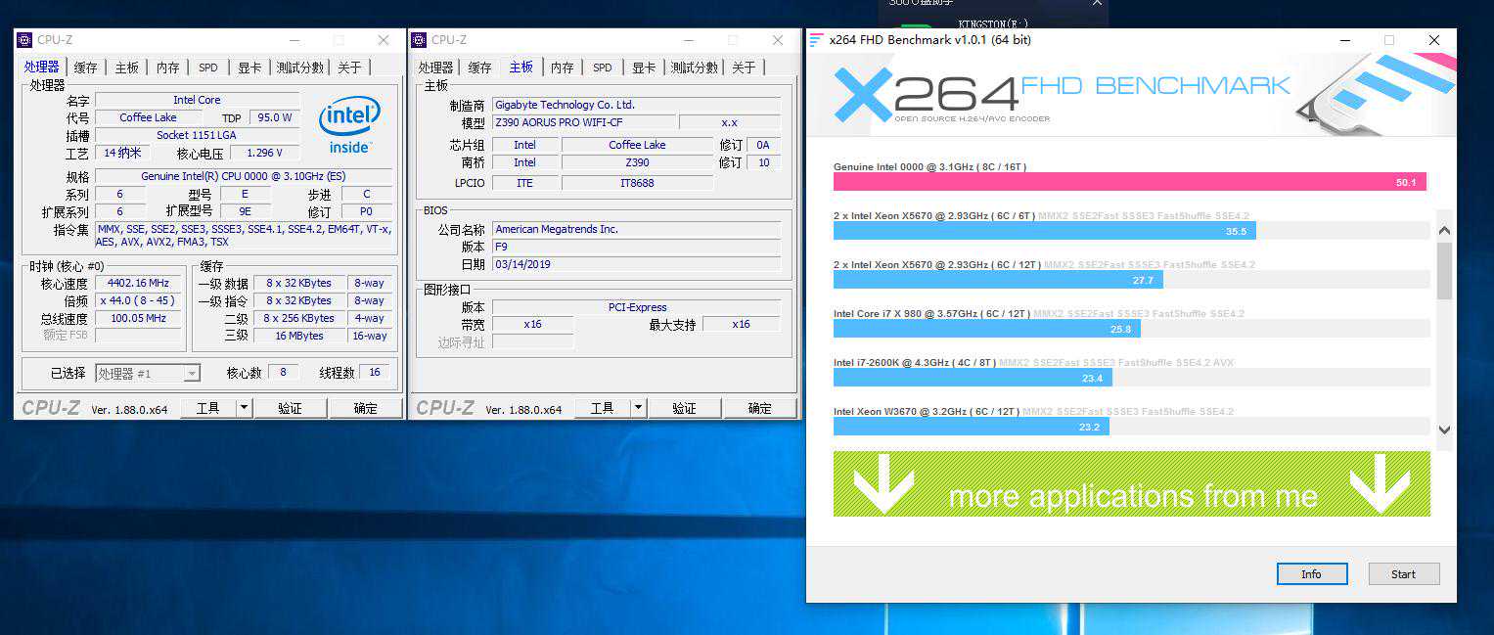Go to 显卡 tab in the mainboard CPU-Z window
This screenshot has height=635, width=1494.
coord(644,68)
